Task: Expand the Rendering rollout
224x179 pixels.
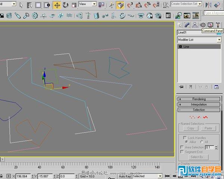Action: (x=199, y=99)
